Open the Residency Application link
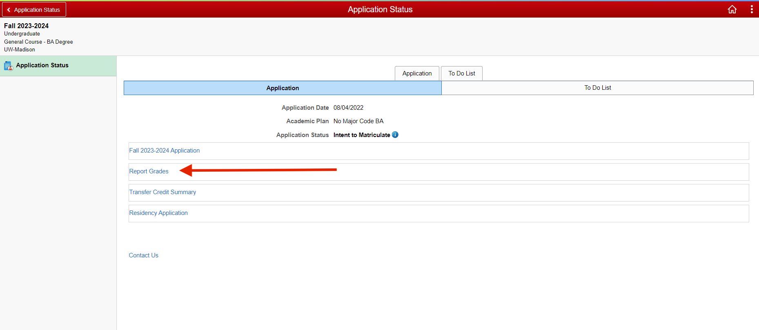 pyautogui.click(x=158, y=213)
